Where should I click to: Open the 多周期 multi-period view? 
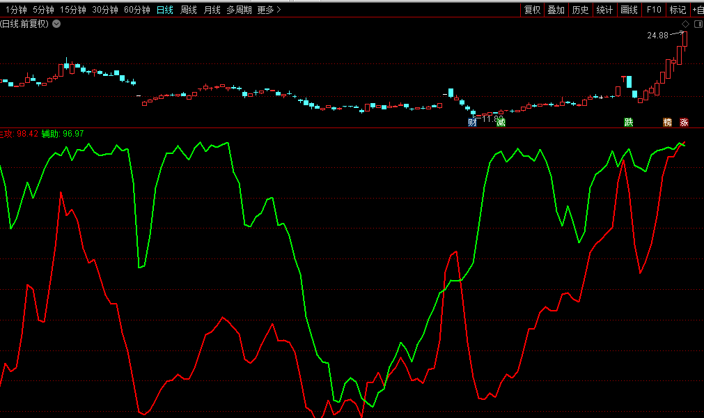point(239,10)
